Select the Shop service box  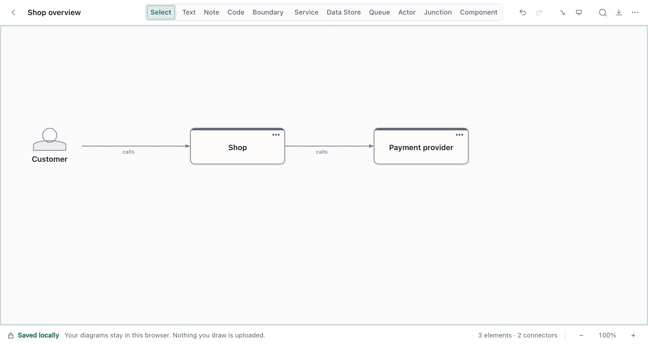[238, 146]
